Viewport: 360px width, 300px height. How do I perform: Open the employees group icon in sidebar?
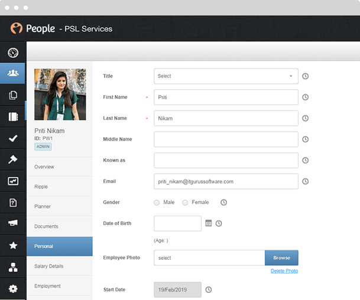tap(13, 73)
